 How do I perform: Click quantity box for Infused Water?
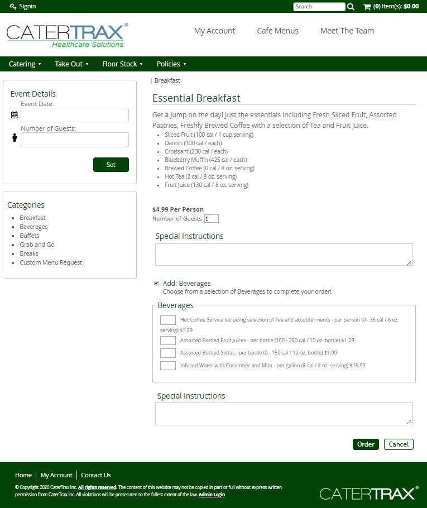tap(168, 366)
